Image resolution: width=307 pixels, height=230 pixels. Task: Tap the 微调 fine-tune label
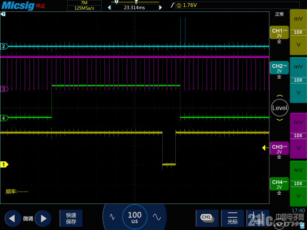click(28, 219)
